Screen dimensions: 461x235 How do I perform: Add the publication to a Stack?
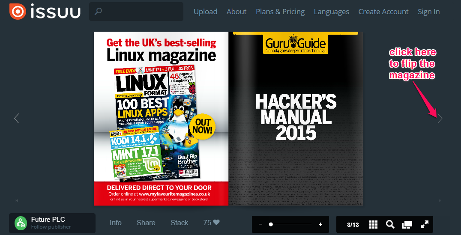[x=180, y=223]
